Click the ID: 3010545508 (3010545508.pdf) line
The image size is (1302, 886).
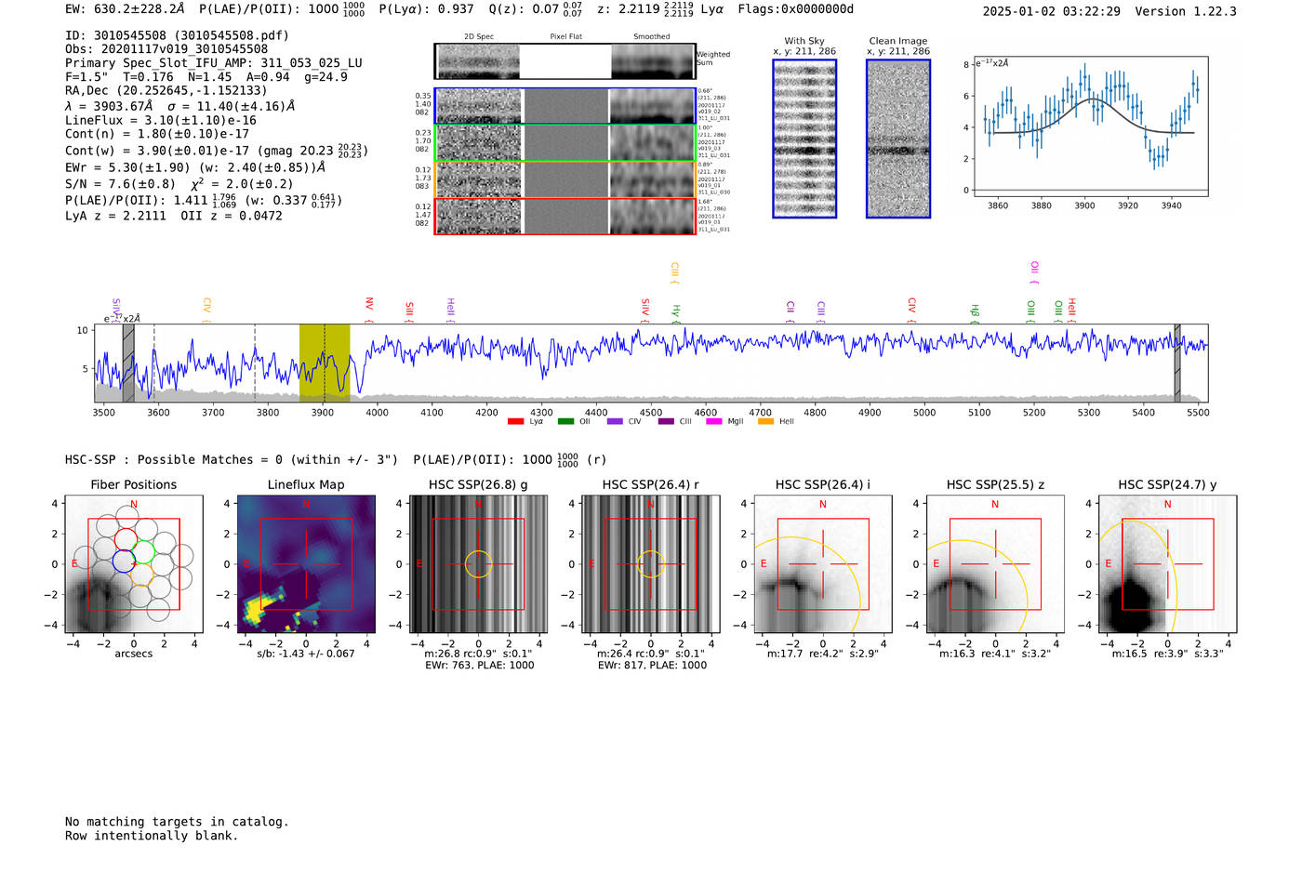point(177,35)
